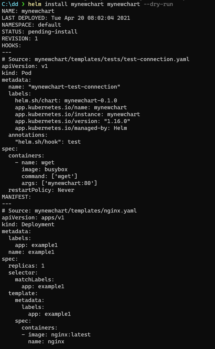Click the test-connection.yaml source comment
The width and height of the screenshot is (215, 349).
tap(96, 59)
